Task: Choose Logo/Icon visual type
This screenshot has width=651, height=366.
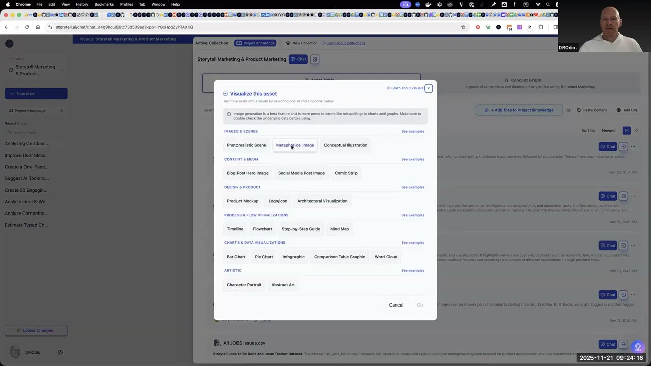Action: [x=278, y=201]
